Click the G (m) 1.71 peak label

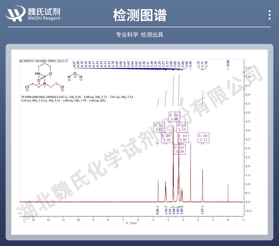click(203, 138)
